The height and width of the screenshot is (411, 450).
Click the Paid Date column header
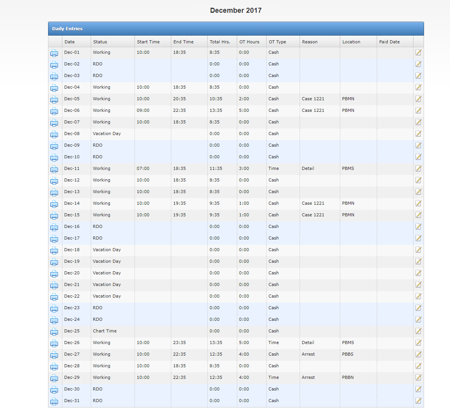click(x=389, y=42)
